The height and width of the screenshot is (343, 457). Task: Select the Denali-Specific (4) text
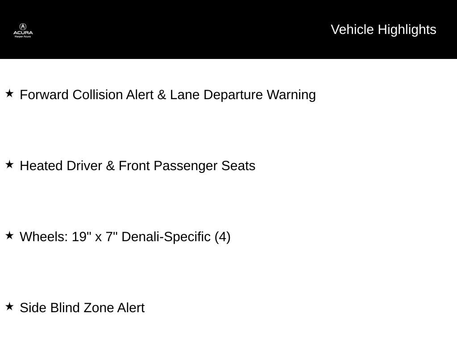176,237
